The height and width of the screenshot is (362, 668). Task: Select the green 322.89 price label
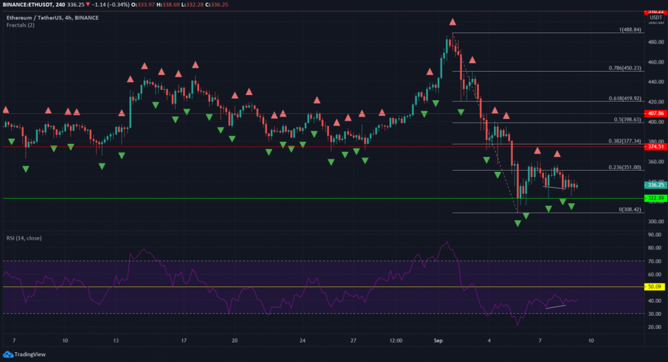(655, 198)
